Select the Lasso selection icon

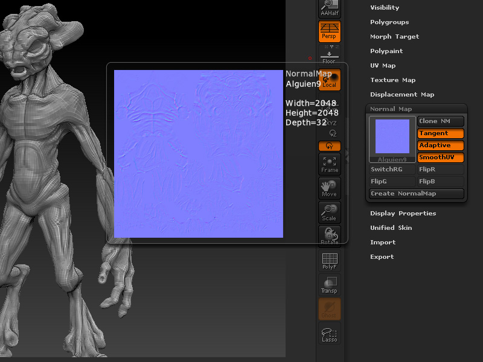329,334
